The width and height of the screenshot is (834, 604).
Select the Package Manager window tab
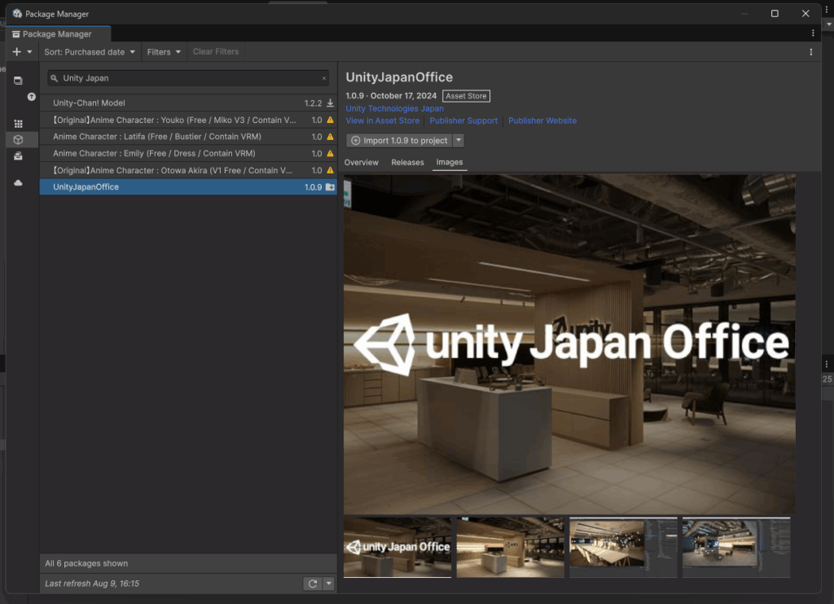tap(58, 34)
